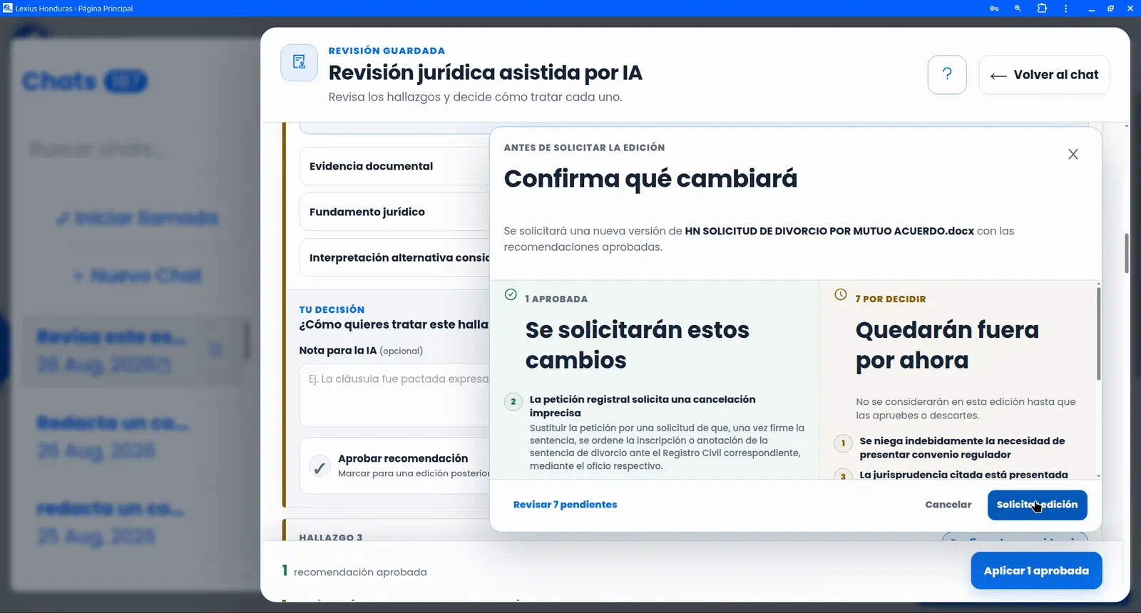The height and width of the screenshot is (613, 1141).
Task: Click the '1 recomendación aprobada' status text
Action: coord(354,571)
